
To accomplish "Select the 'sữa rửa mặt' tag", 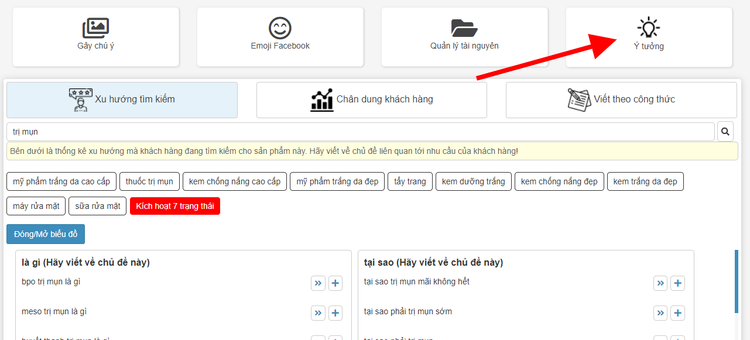I will click(x=97, y=206).
